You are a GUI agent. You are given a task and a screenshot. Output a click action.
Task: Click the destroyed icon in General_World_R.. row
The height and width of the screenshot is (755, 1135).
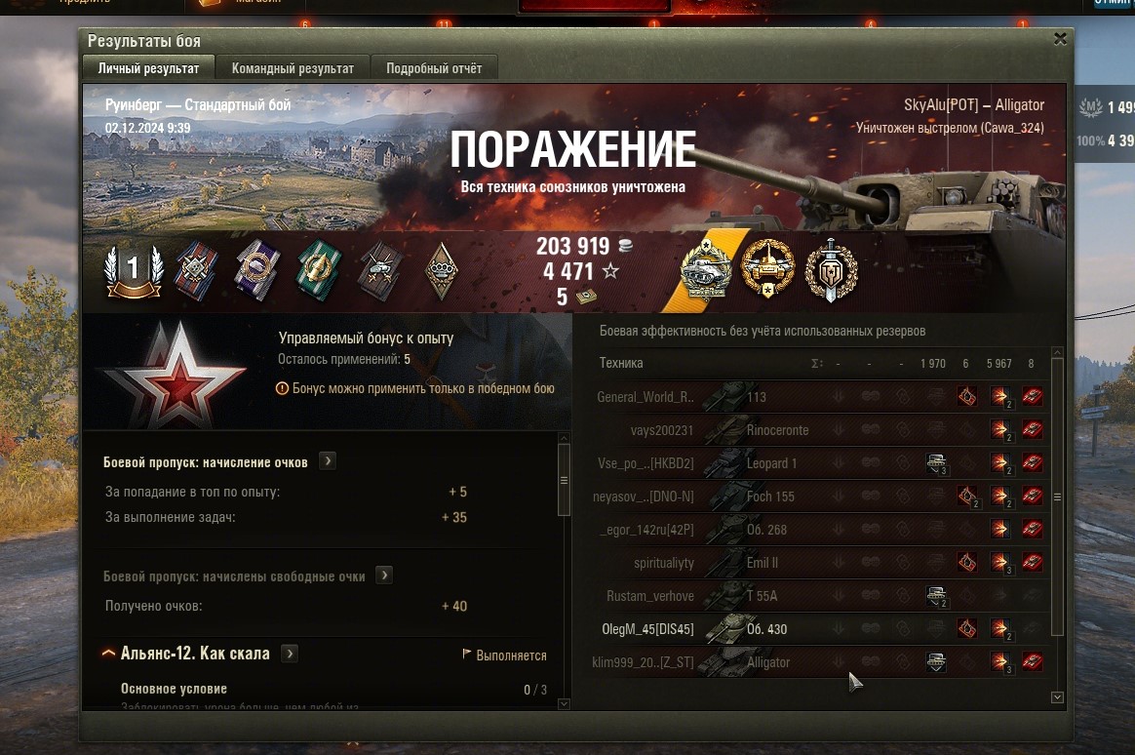coord(1033,396)
